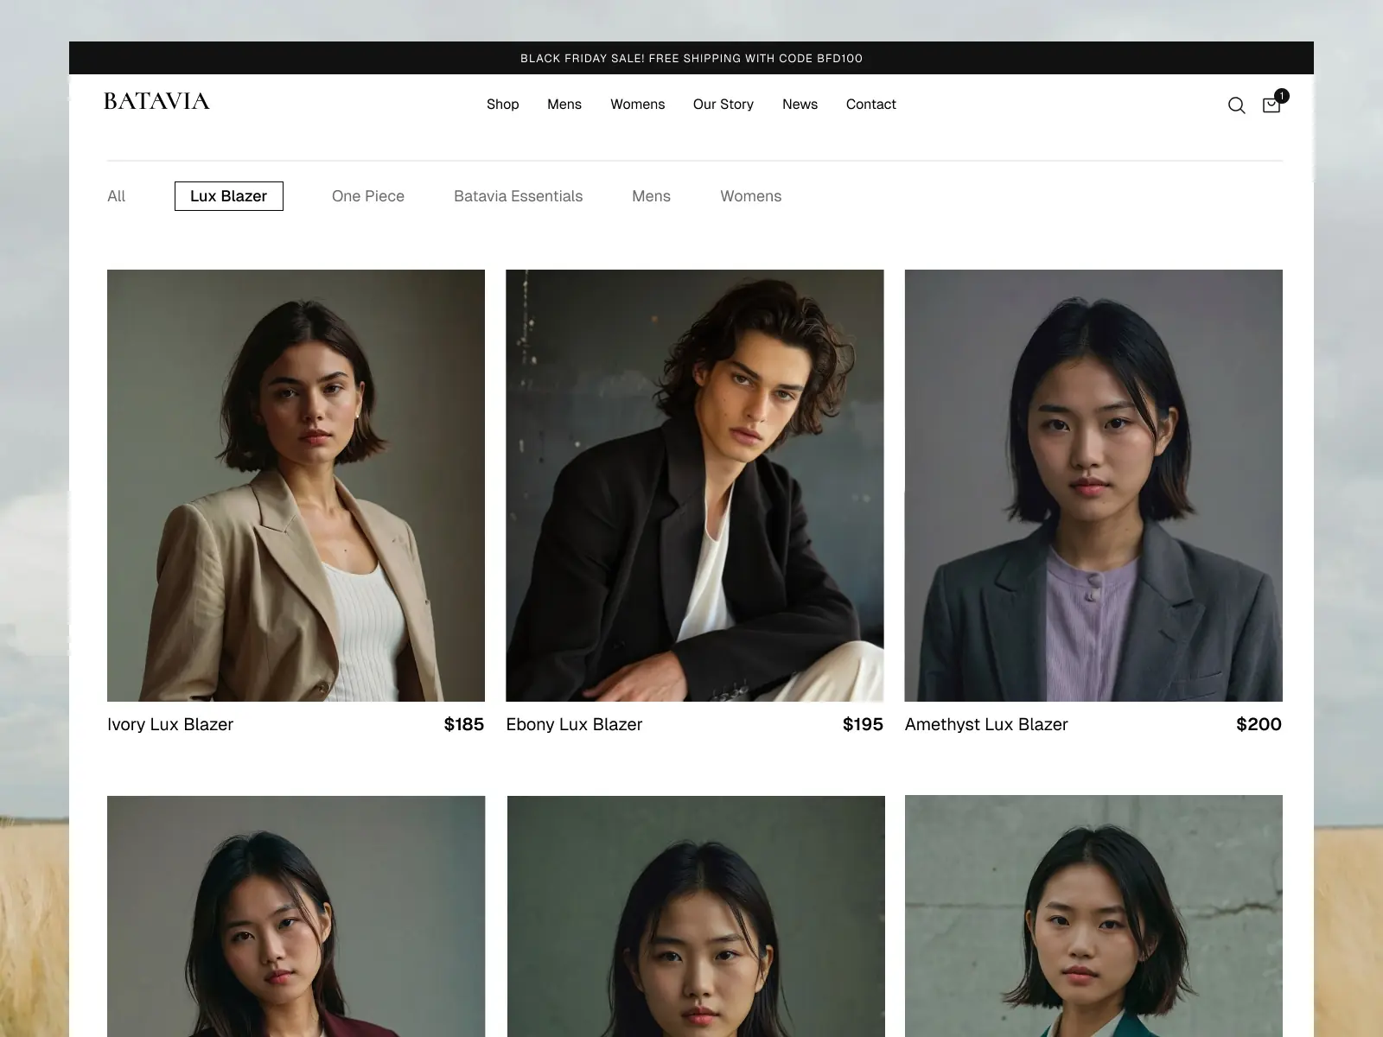Open the shopping cart icon
This screenshot has height=1037, width=1383.
point(1270,105)
